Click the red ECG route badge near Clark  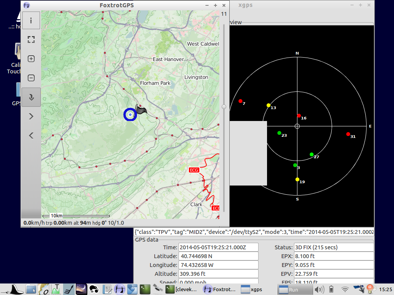[x=194, y=170]
